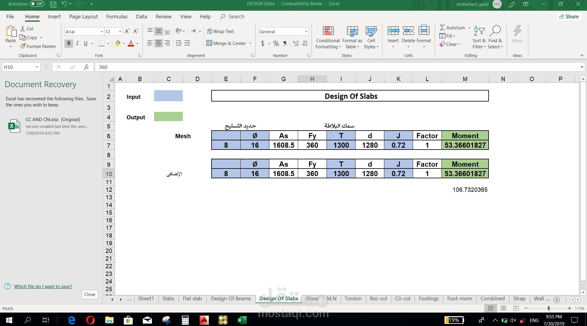Viewport: 587px width, 326px height.
Task: Click the Insert cells icon
Action: [393, 31]
